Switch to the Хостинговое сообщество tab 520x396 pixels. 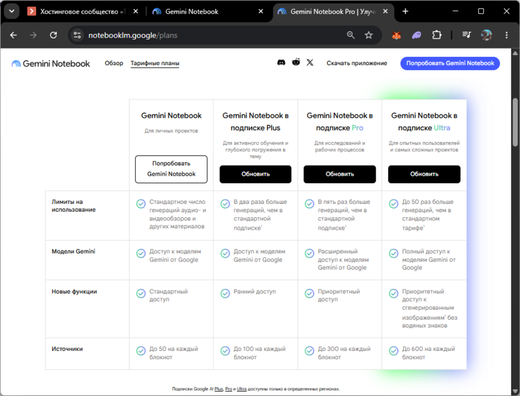point(83,12)
